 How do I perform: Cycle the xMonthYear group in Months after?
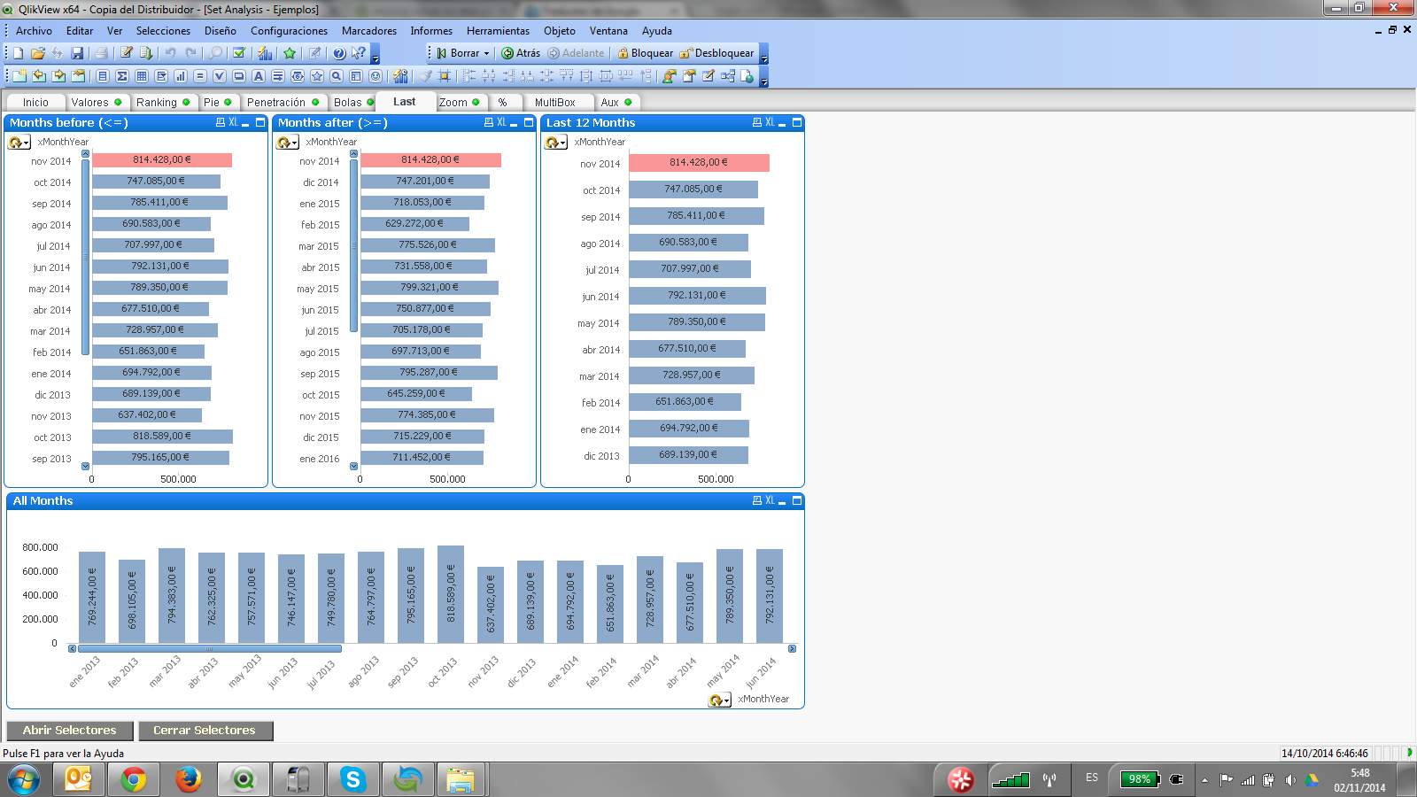[x=288, y=142]
